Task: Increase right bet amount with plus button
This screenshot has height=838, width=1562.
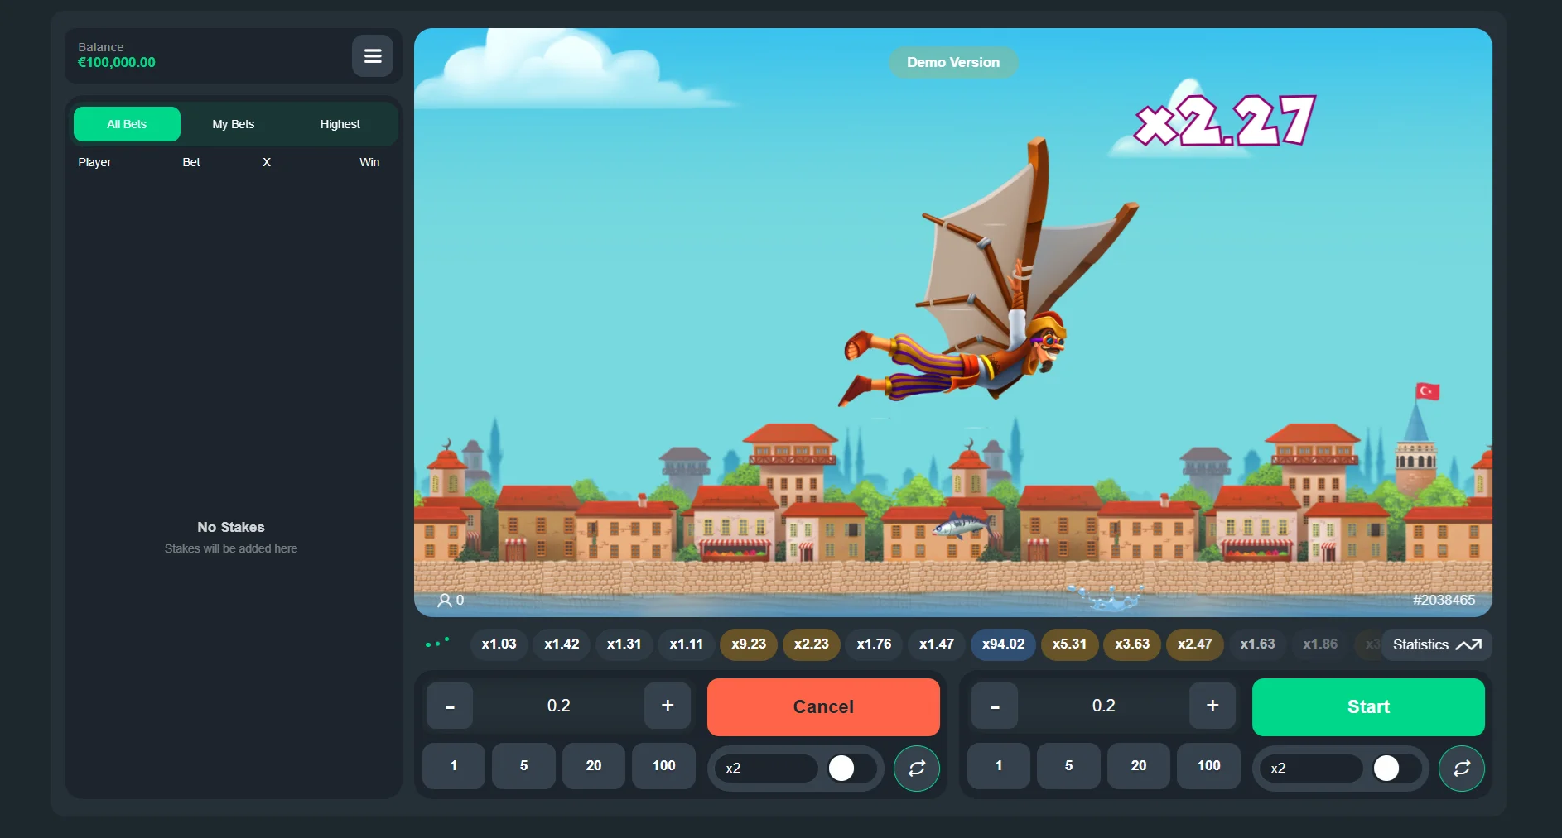Action: 1212,706
